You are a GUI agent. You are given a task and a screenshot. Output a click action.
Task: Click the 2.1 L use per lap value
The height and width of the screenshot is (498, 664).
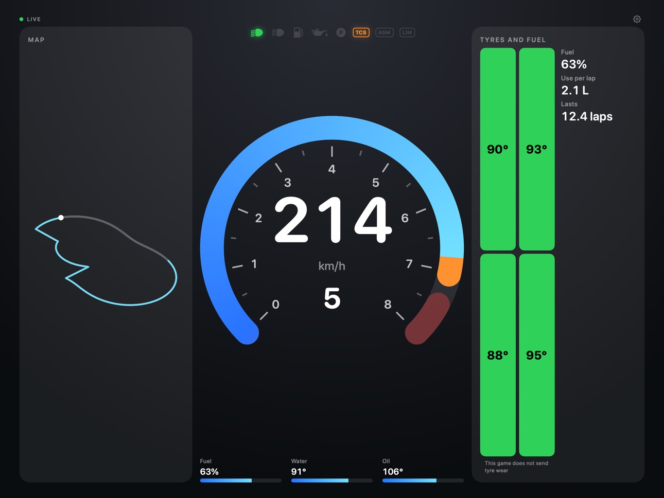(x=575, y=91)
